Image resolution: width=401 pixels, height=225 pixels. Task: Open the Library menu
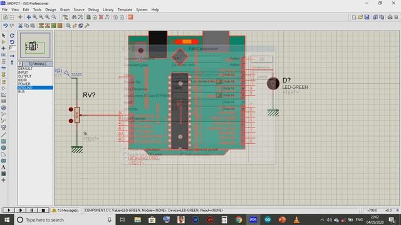coord(108,9)
